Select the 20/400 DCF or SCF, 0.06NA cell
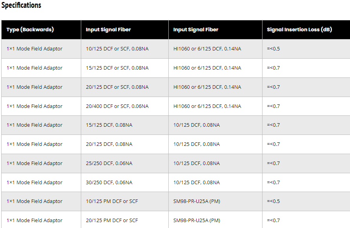The image size is (350, 228). tap(117, 106)
